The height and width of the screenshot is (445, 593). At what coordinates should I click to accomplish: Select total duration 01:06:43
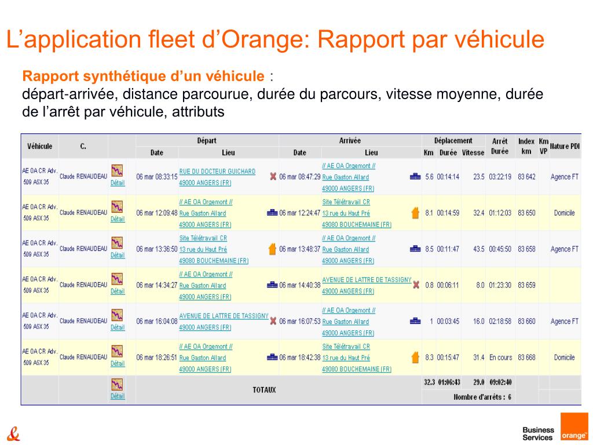[449, 382]
